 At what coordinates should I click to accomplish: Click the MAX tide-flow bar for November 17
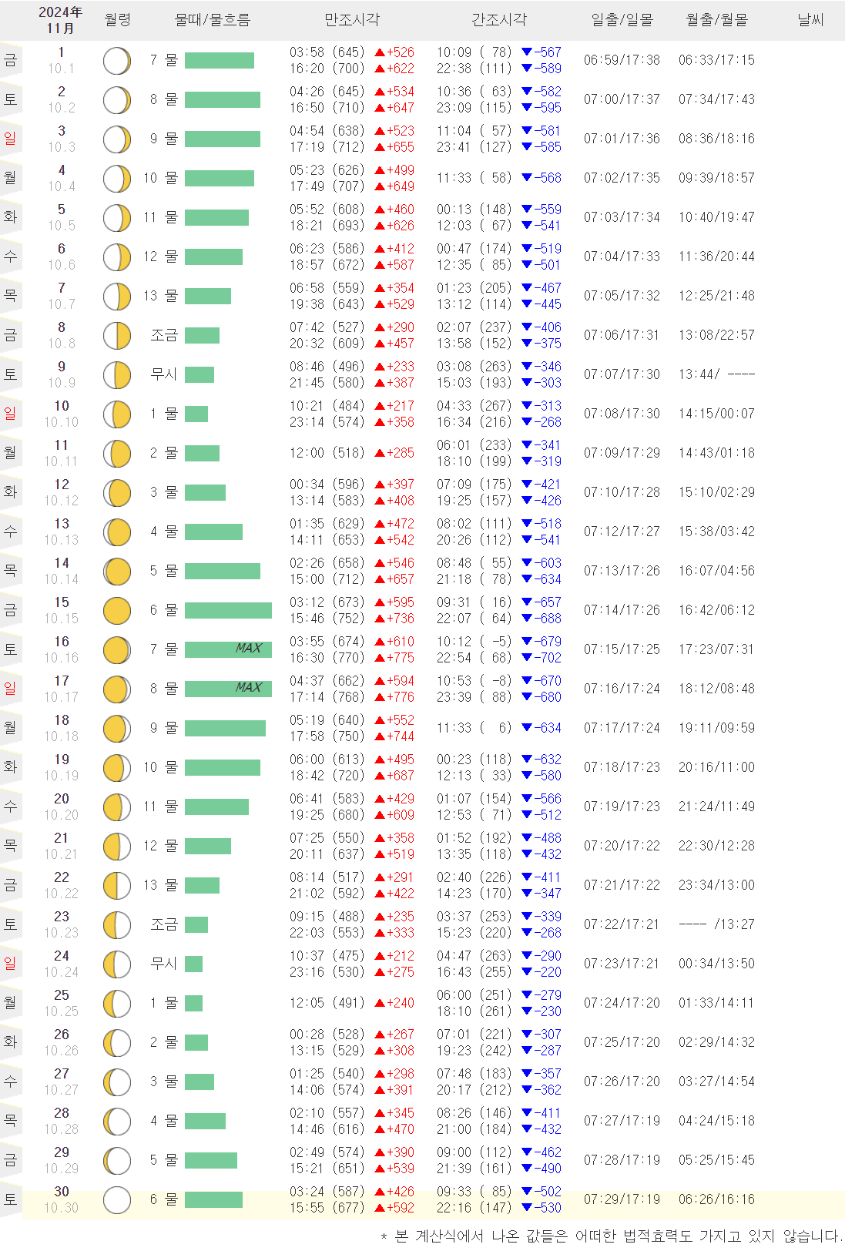pos(228,689)
